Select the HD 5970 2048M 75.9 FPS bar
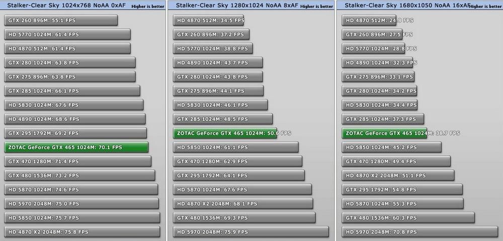The height and width of the screenshot is (241, 503). 251,232
